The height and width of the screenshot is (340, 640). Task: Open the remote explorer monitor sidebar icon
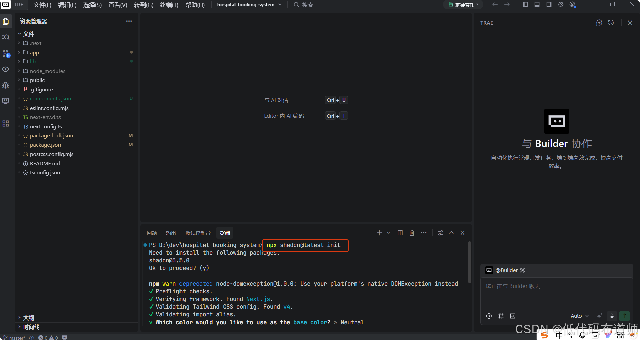click(6, 101)
